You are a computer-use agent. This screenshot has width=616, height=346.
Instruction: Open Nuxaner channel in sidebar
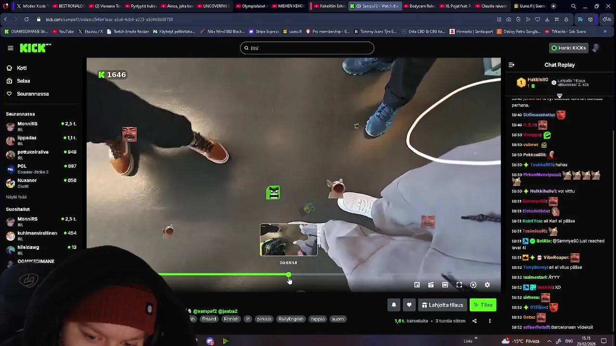pyautogui.click(x=41, y=183)
